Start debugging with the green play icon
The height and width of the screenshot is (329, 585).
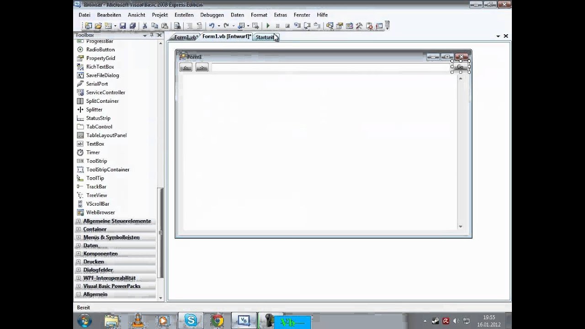coord(268,26)
